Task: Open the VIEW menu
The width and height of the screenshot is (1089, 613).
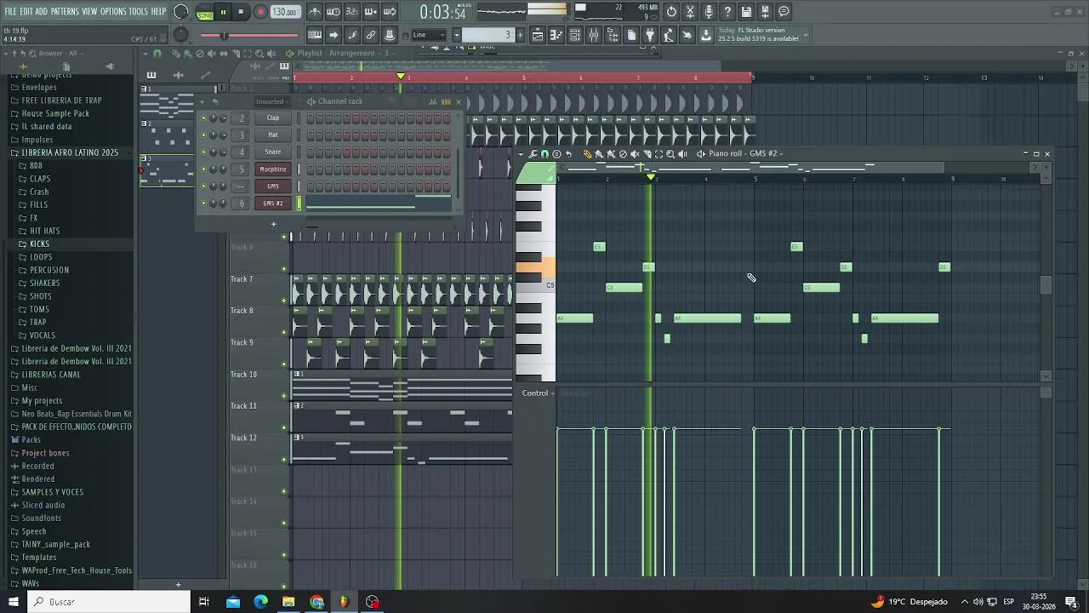Action: [x=89, y=11]
